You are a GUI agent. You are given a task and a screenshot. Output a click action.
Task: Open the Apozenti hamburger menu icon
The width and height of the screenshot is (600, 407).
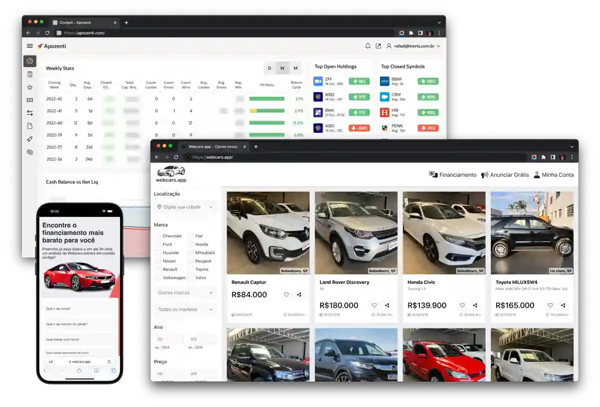(x=30, y=46)
